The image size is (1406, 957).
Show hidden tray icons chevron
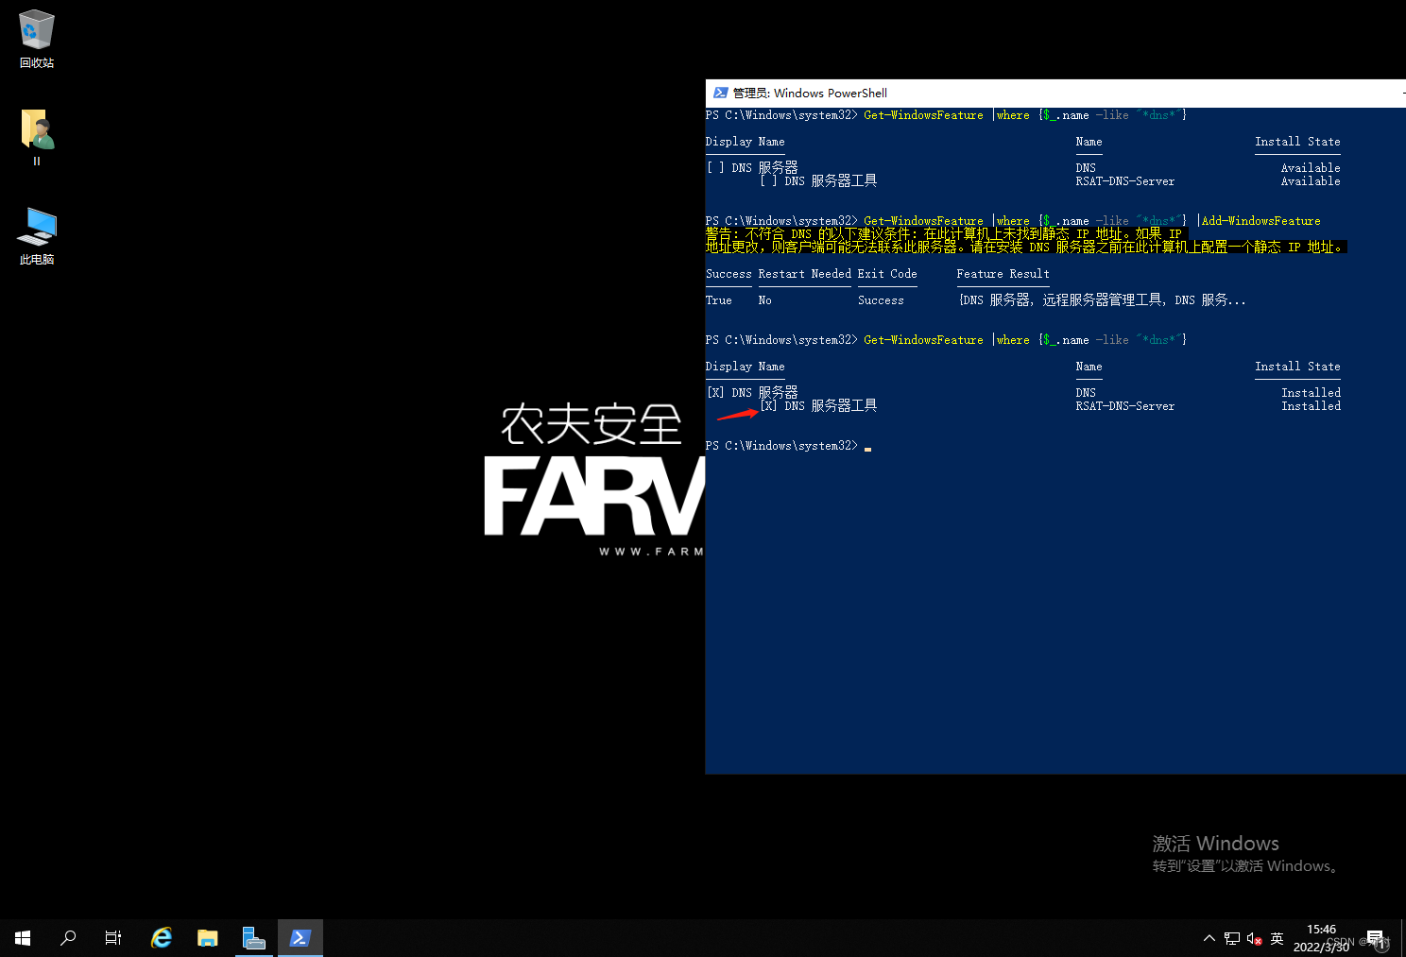tap(1209, 938)
